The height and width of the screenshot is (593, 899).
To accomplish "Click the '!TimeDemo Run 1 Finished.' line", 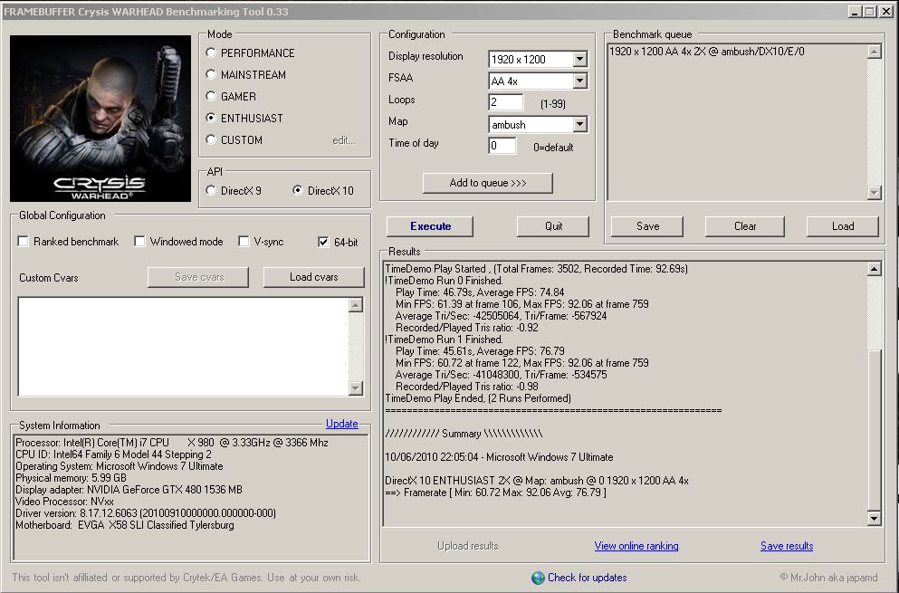I will [445, 340].
